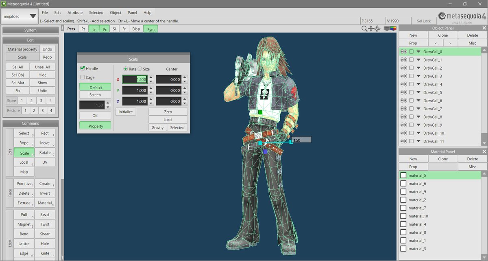Screen dimensions: 488x261
Task: Enable the Cage checkbox
Action: coord(83,77)
